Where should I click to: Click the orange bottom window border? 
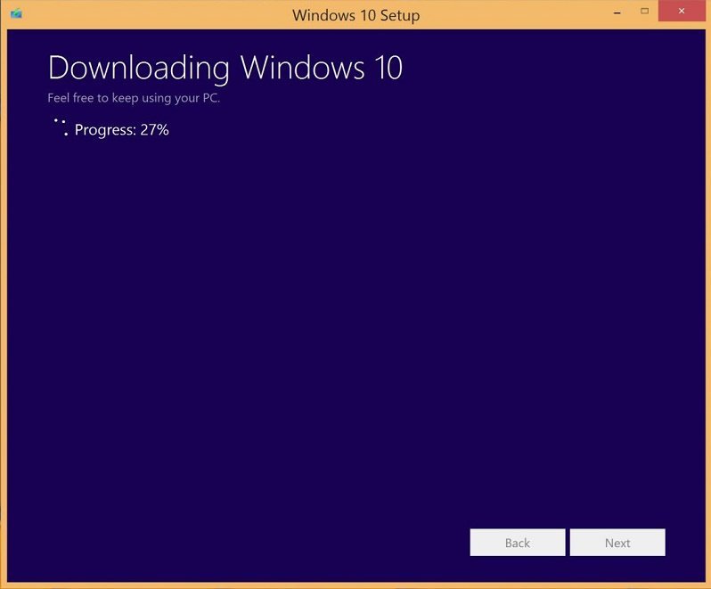355,585
